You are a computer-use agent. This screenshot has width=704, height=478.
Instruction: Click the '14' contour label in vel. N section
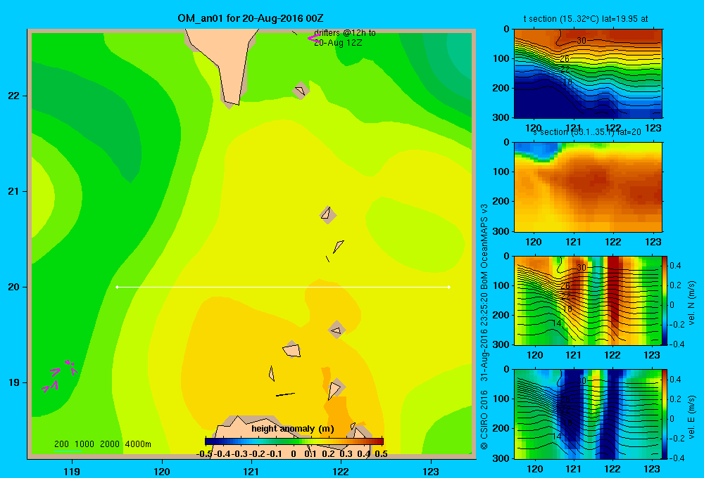(x=557, y=323)
